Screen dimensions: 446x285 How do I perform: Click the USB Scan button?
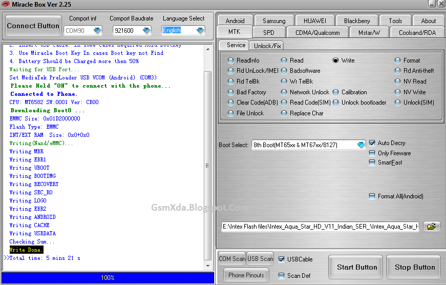[260, 258]
